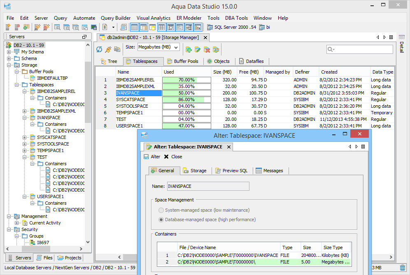Click the reconnect plug icon in Storage Manager
Viewport: 410px width, 275px height.
tap(108, 49)
